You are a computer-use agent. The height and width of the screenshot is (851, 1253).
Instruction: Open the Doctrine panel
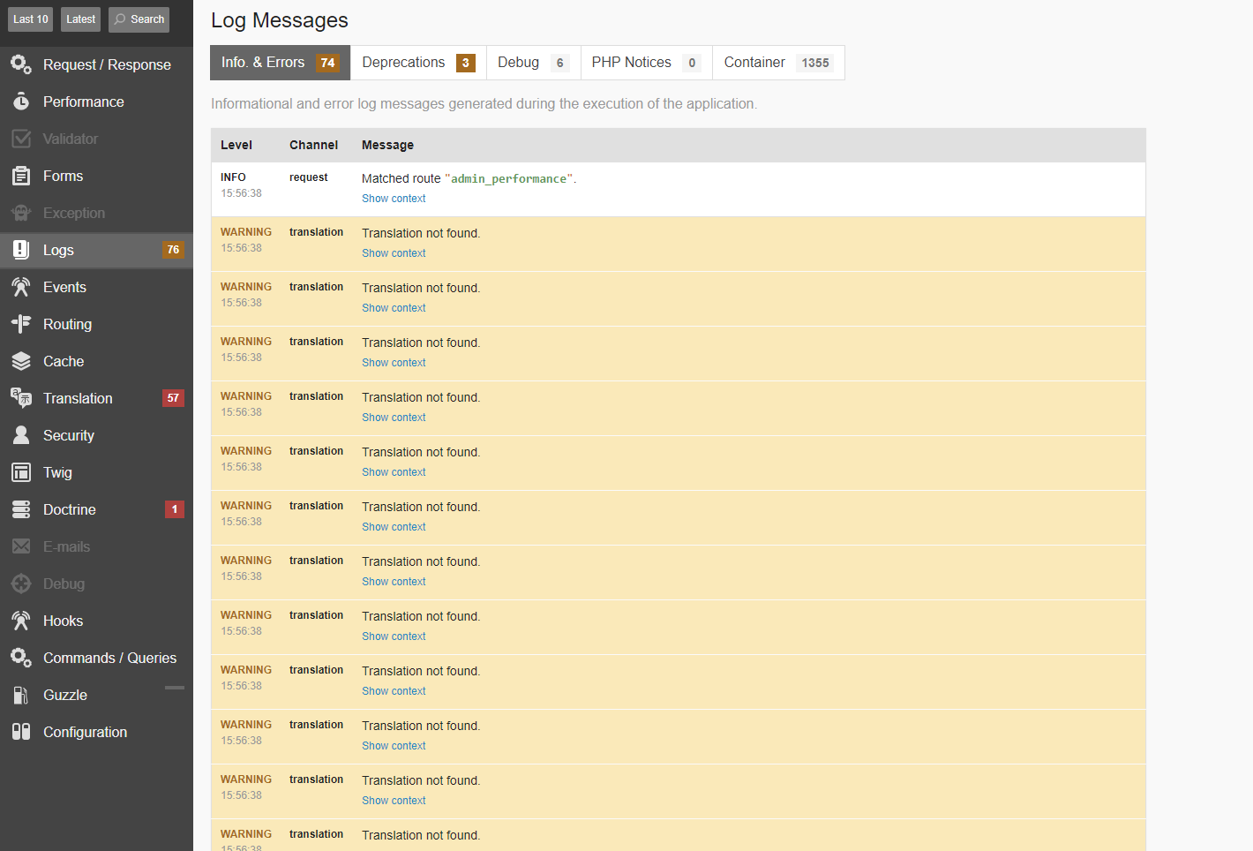click(x=96, y=509)
